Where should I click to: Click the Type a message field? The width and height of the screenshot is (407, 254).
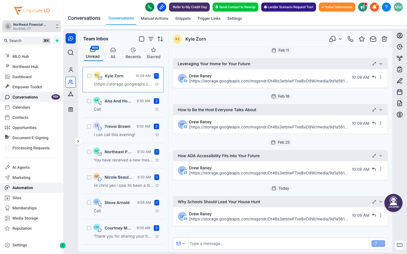pyautogui.click(x=278, y=243)
